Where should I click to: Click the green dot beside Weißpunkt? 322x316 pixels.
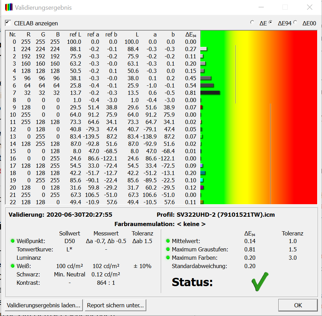click(x=12, y=241)
